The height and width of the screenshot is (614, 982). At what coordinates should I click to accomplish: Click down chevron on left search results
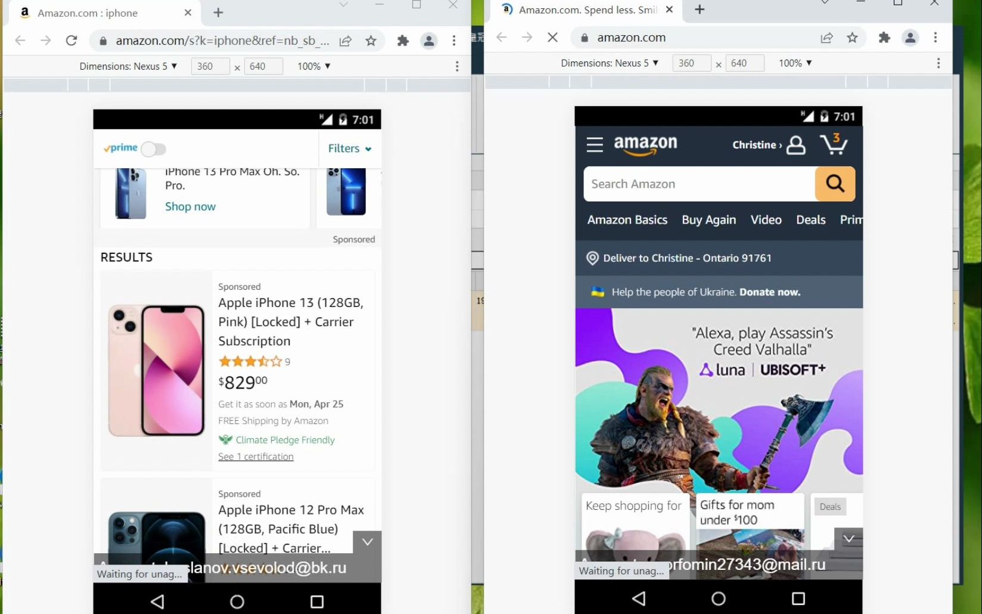(367, 542)
